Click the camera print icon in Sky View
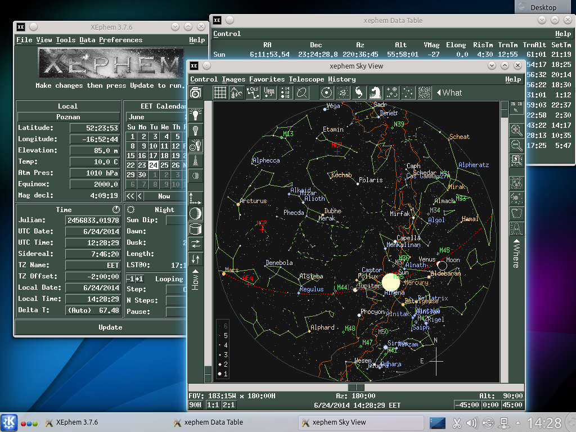The image size is (576, 432). click(196, 93)
